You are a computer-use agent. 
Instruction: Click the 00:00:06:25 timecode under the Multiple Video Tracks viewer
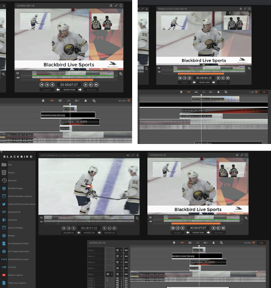point(204,78)
